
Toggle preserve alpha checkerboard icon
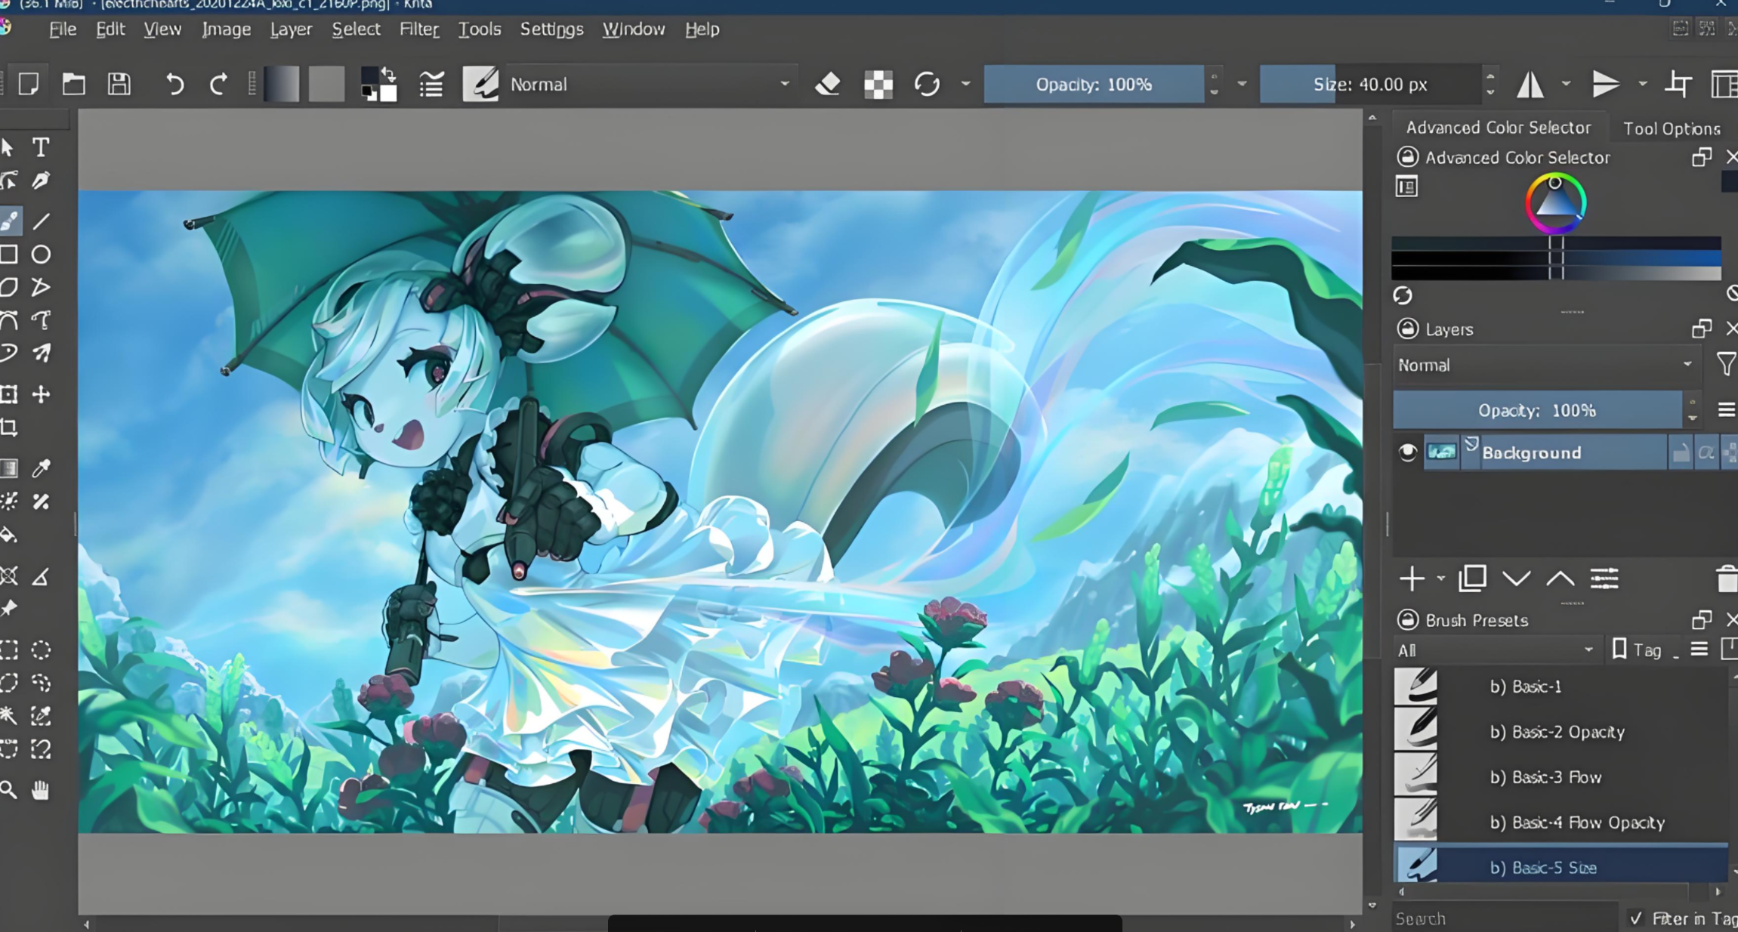click(x=878, y=84)
